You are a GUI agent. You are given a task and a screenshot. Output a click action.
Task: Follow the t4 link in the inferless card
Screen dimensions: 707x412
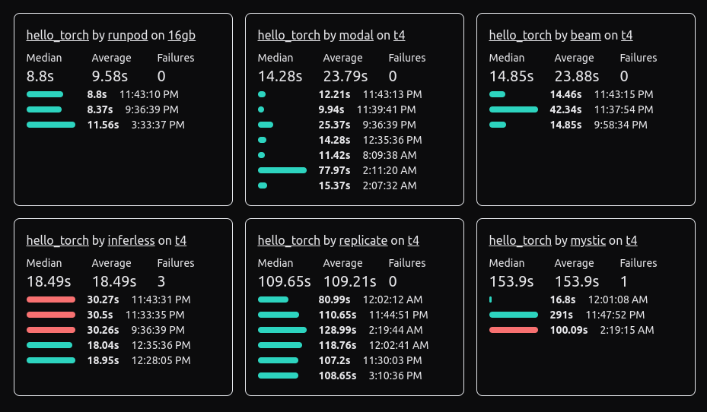click(181, 240)
